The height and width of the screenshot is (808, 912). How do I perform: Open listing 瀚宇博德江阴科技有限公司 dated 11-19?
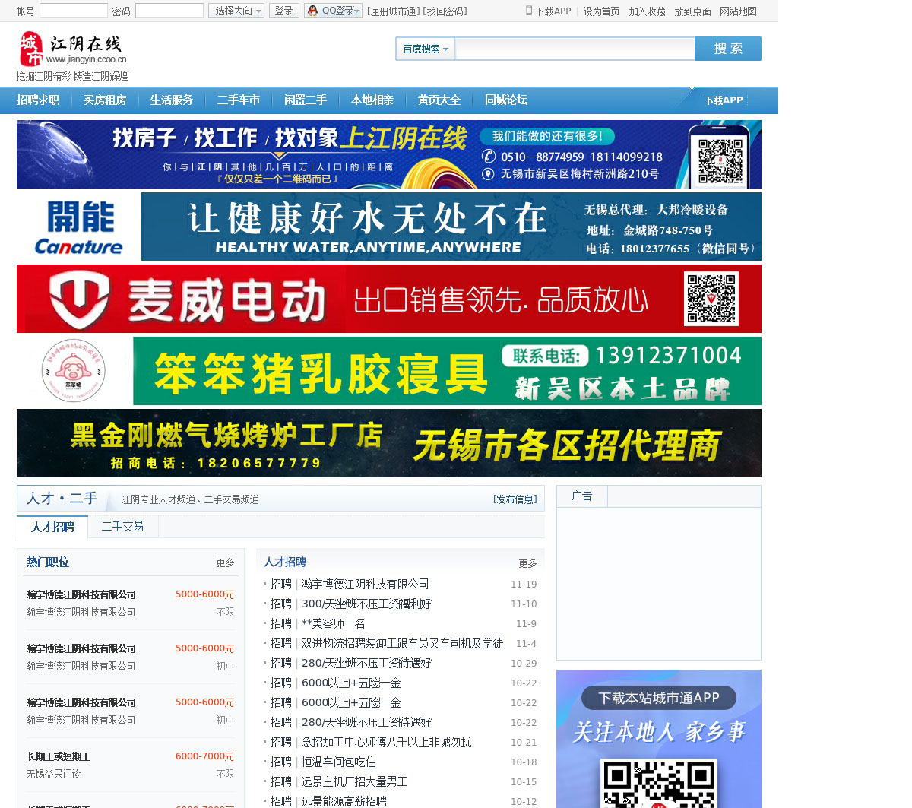(365, 584)
